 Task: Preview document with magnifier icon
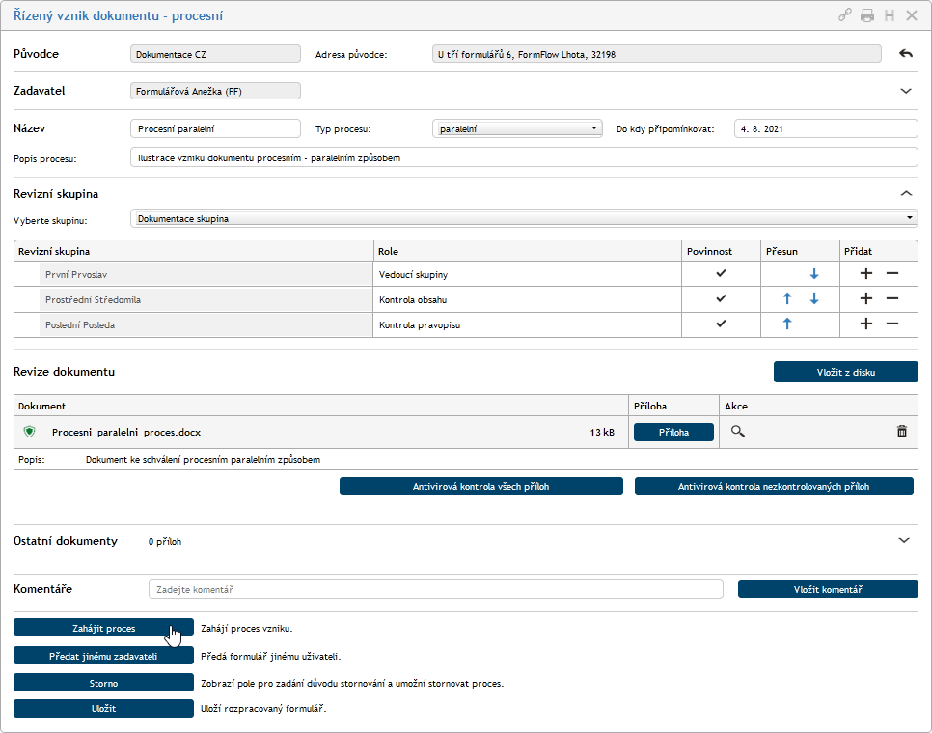pos(738,432)
